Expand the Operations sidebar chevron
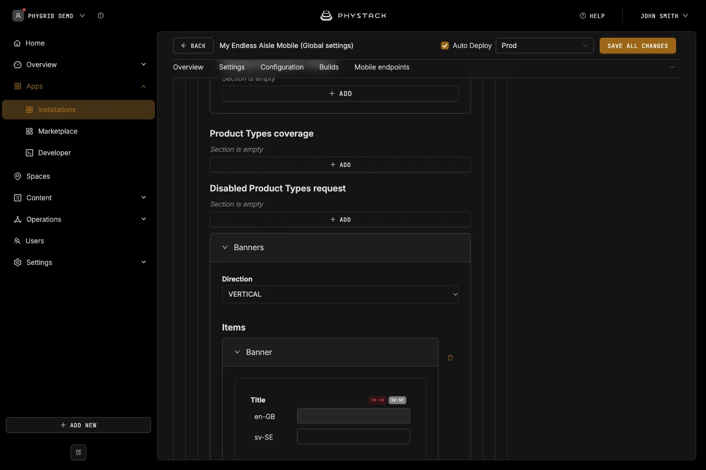 click(144, 219)
